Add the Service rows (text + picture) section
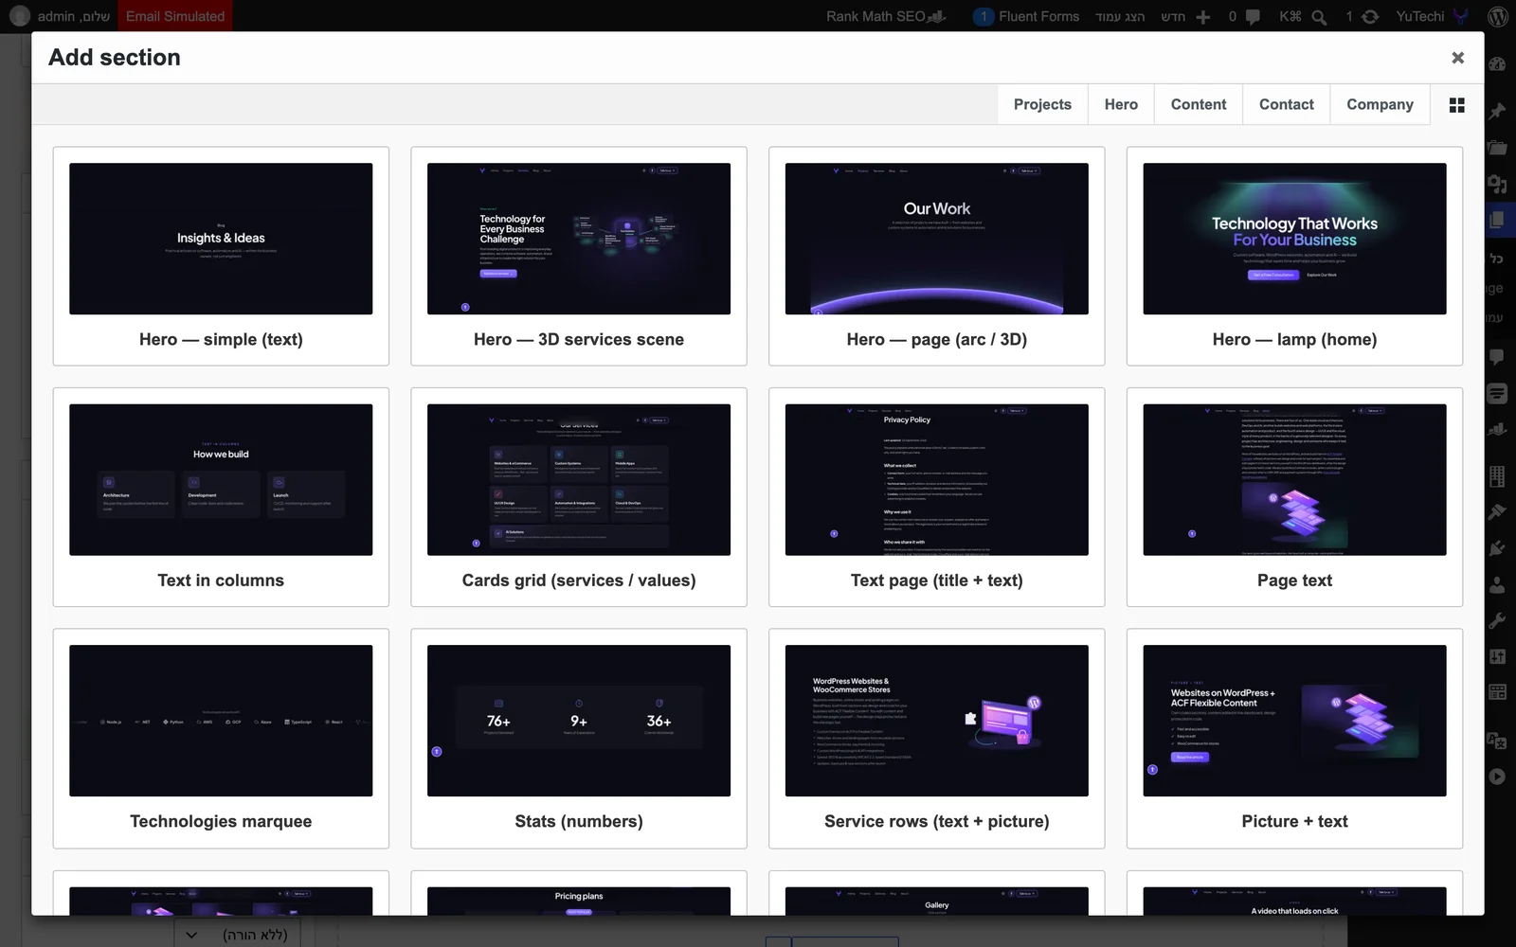 coord(936,739)
